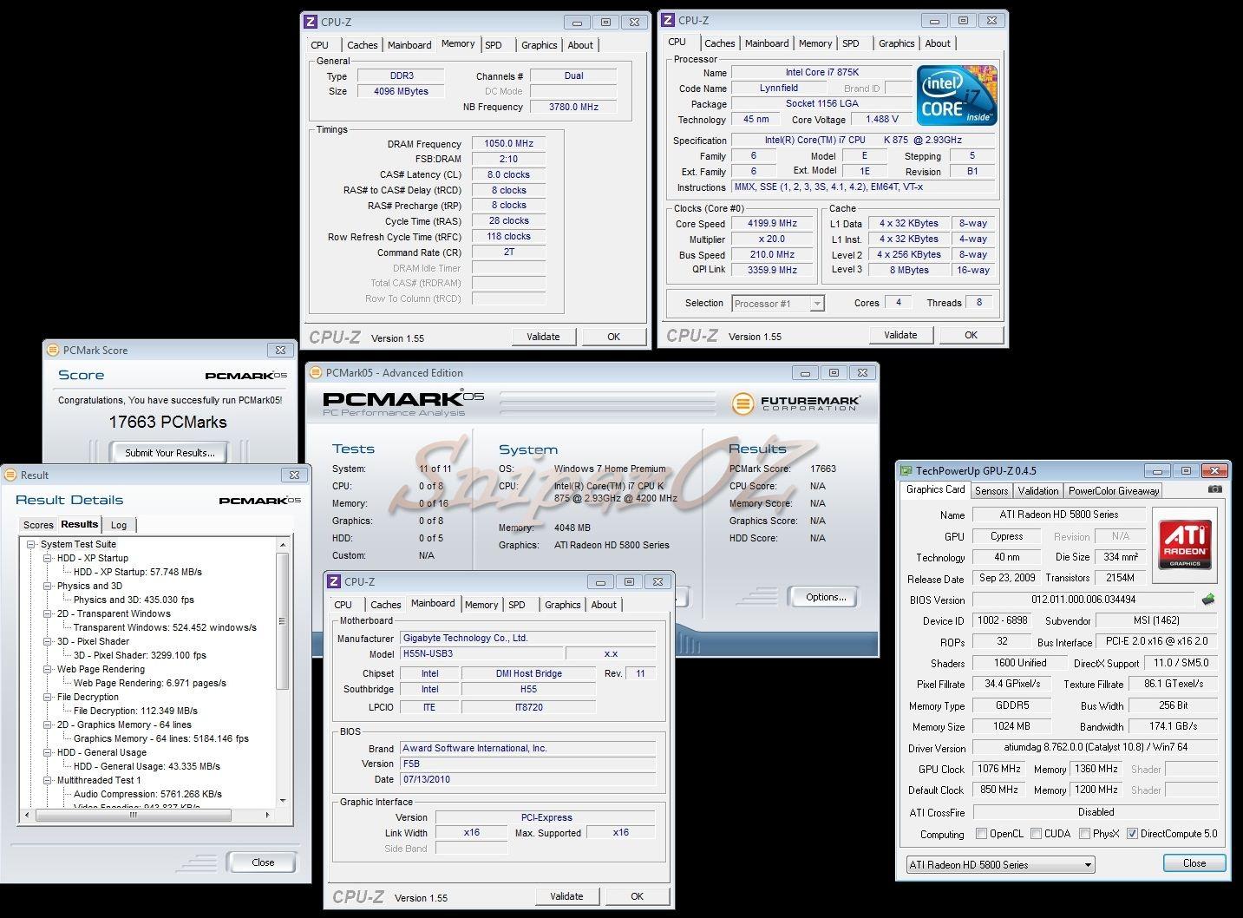Open SPD tab in CPU-Z CPU window
This screenshot has height=918, width=1243.
coord(851,43)
